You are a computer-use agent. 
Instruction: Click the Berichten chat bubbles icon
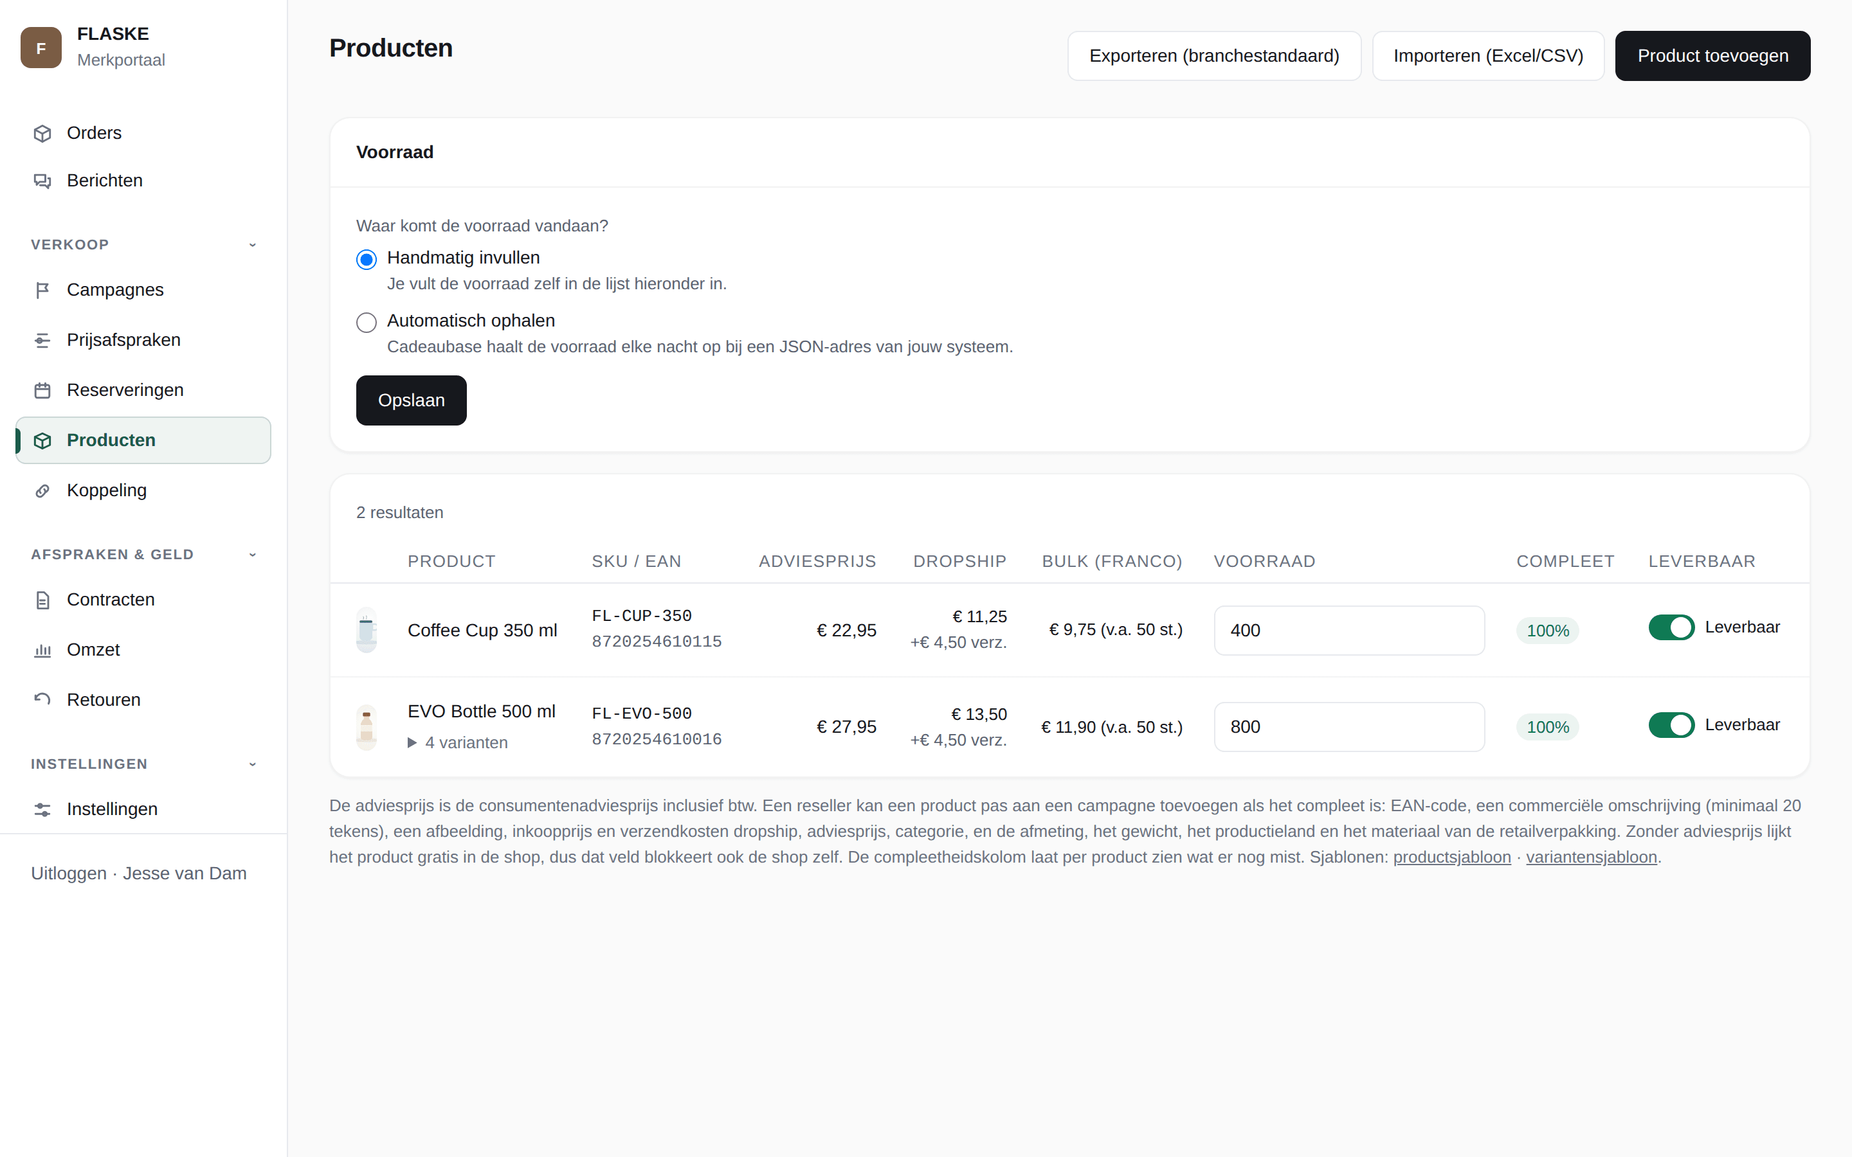(x=43, y=181)
